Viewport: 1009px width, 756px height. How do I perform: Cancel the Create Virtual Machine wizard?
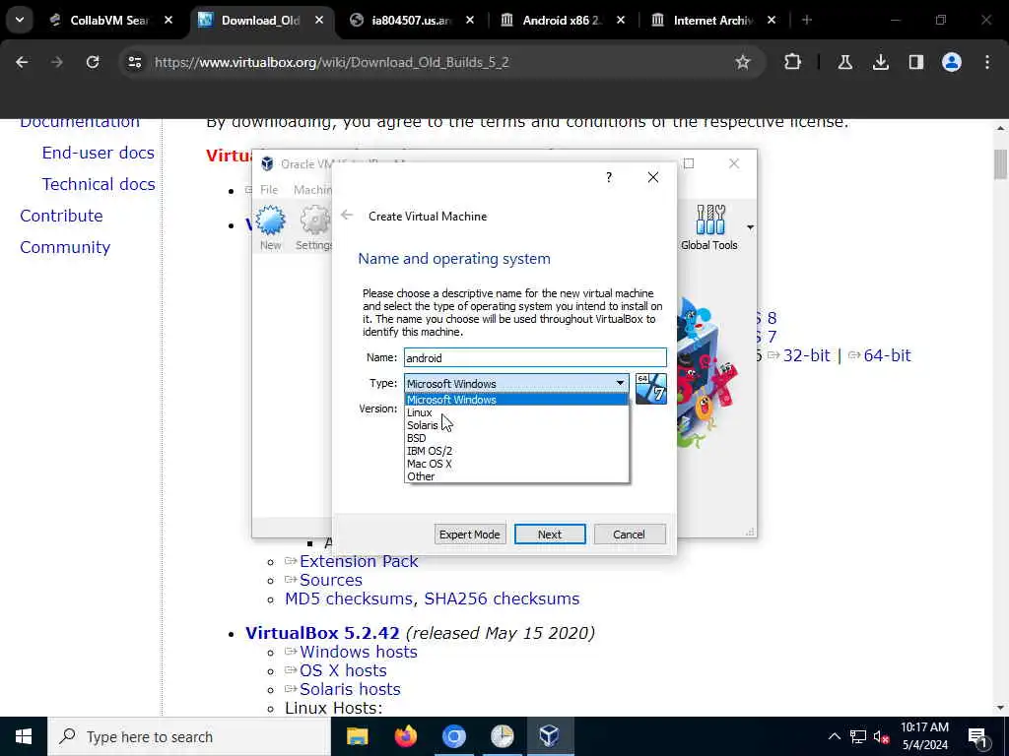[x=629, y=535]
